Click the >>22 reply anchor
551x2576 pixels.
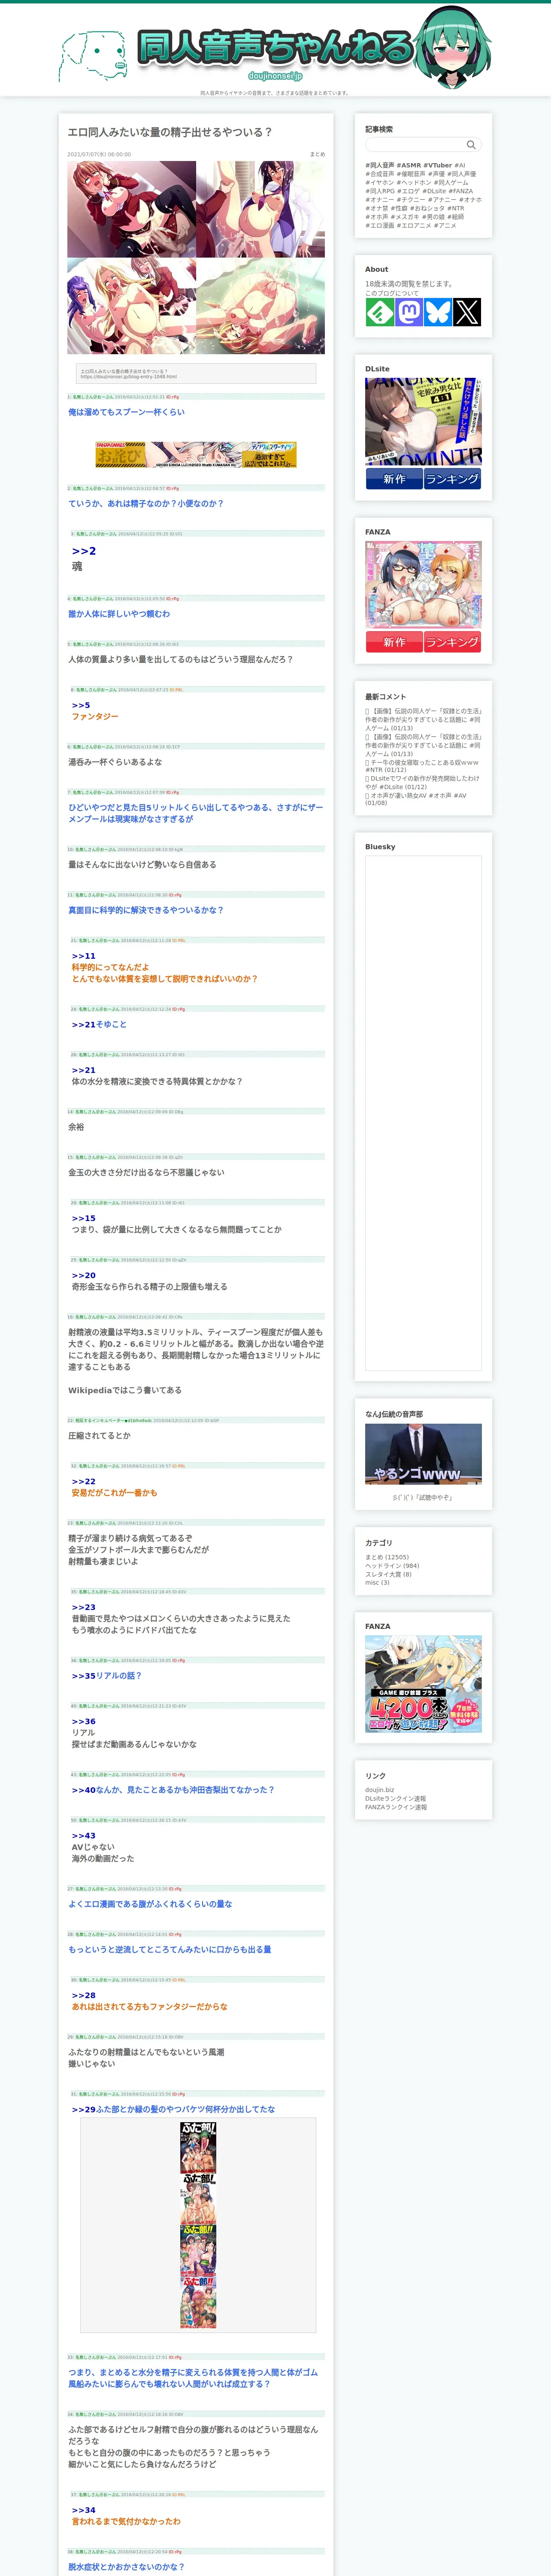(84, 1481)
